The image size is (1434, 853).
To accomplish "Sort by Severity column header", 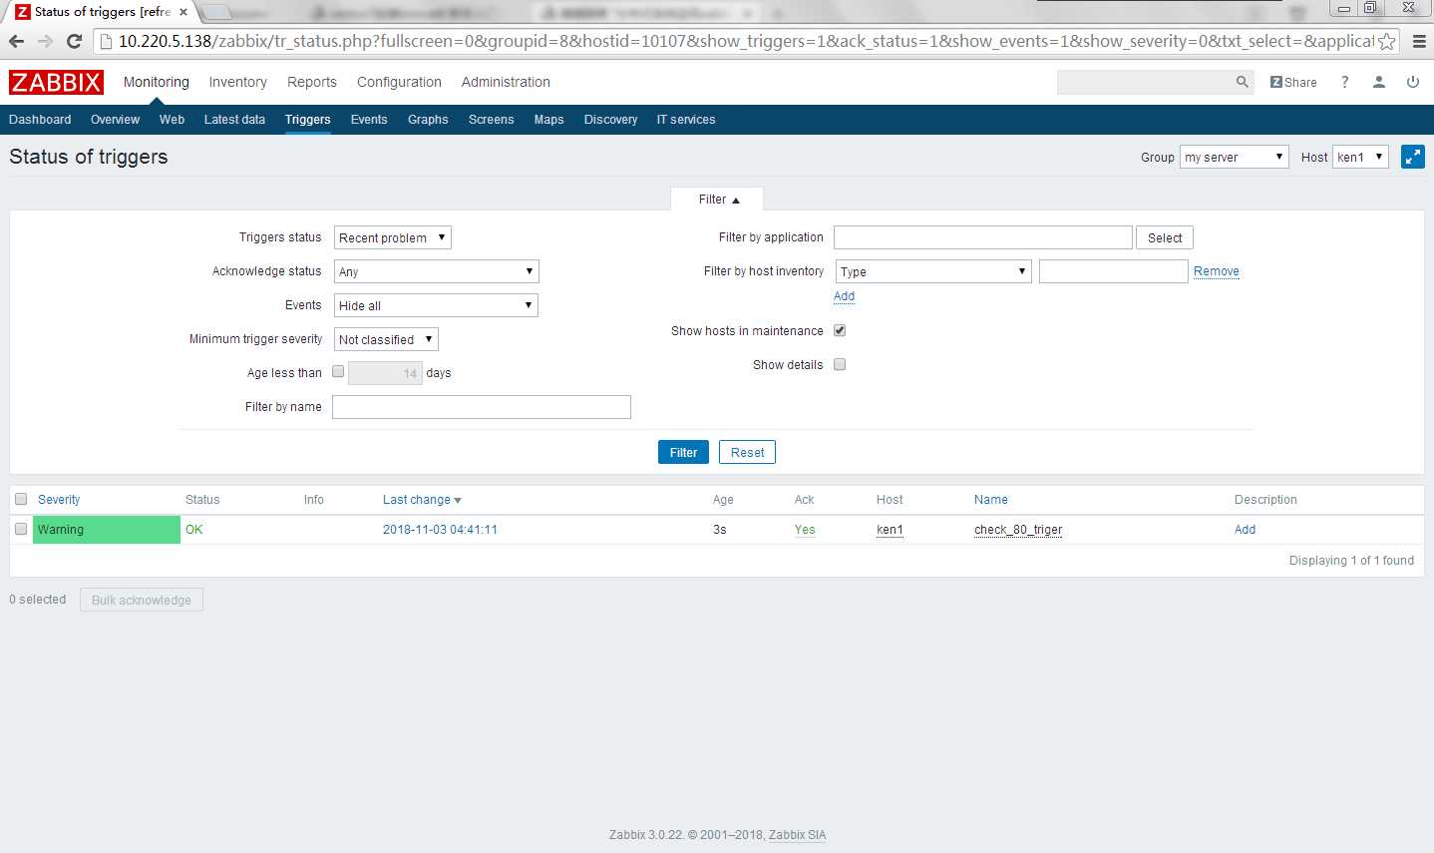I will (59, 500).
